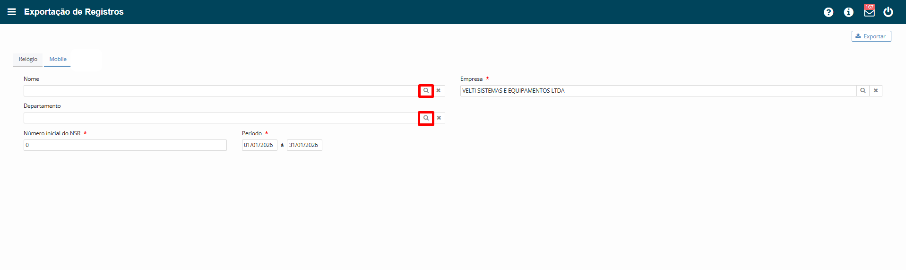Click the Empresa field showing VELTI SISTEMAS

point(658,91)
